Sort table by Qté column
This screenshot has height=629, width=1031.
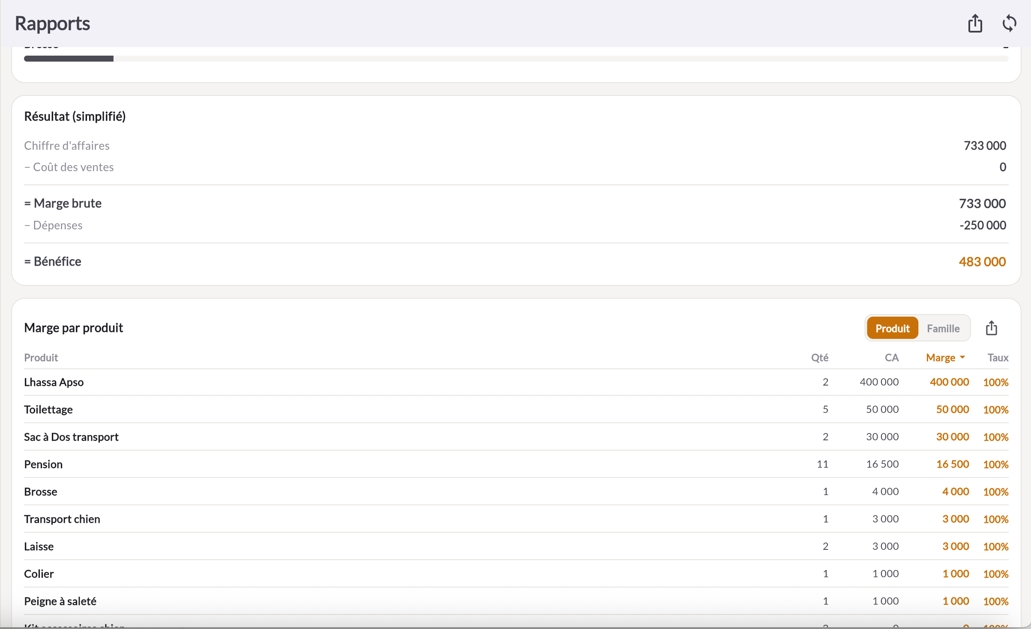[x=819, y=357]
